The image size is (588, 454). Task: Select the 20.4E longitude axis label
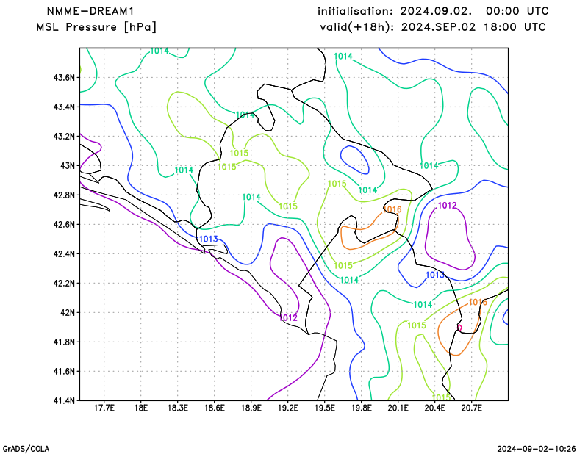[434, 408]
